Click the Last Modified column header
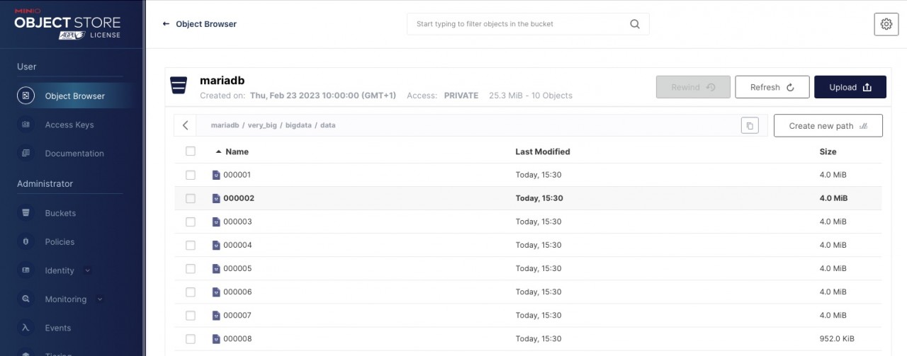This screenshot has height=356, width=907. (x=543, y=151)
